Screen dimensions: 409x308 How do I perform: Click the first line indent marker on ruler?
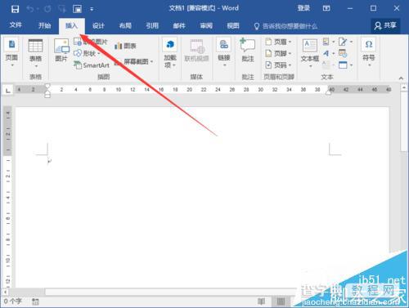click(47, 86)
